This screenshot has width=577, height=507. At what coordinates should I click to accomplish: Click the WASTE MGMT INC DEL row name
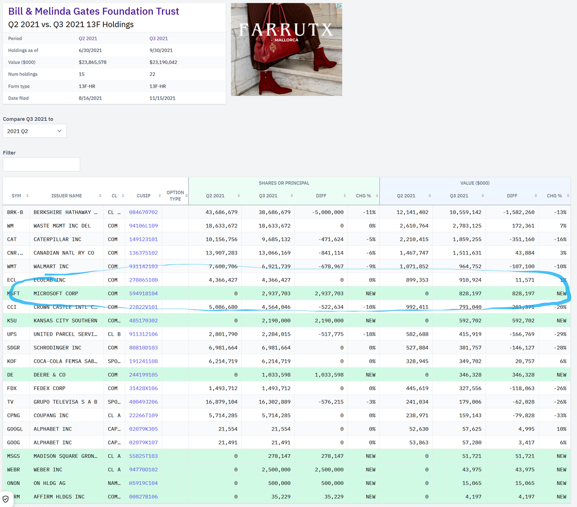[x=62, y=226]
